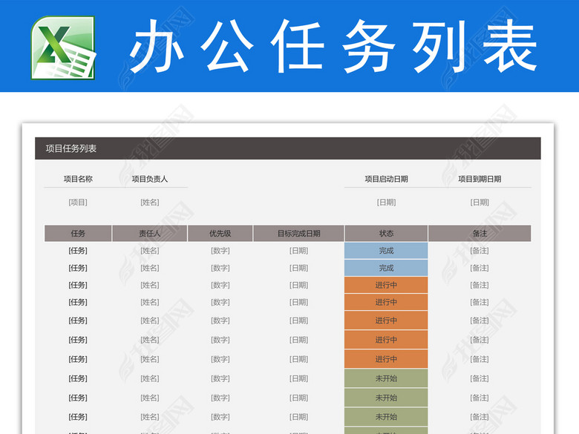Image resolution: width=579 pixels, height=434 pixels.
Task: Click [日期] field under 项目到期日期
Action: pyautogui.click(x=480, y=203)
